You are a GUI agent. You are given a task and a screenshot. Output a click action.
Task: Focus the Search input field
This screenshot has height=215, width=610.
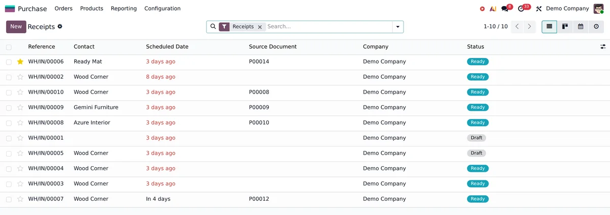tap(328, 26)
